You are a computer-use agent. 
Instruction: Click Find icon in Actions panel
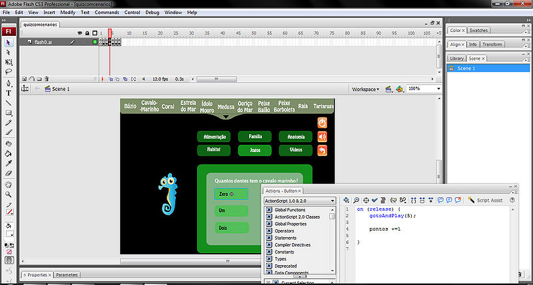pos(357,200)
